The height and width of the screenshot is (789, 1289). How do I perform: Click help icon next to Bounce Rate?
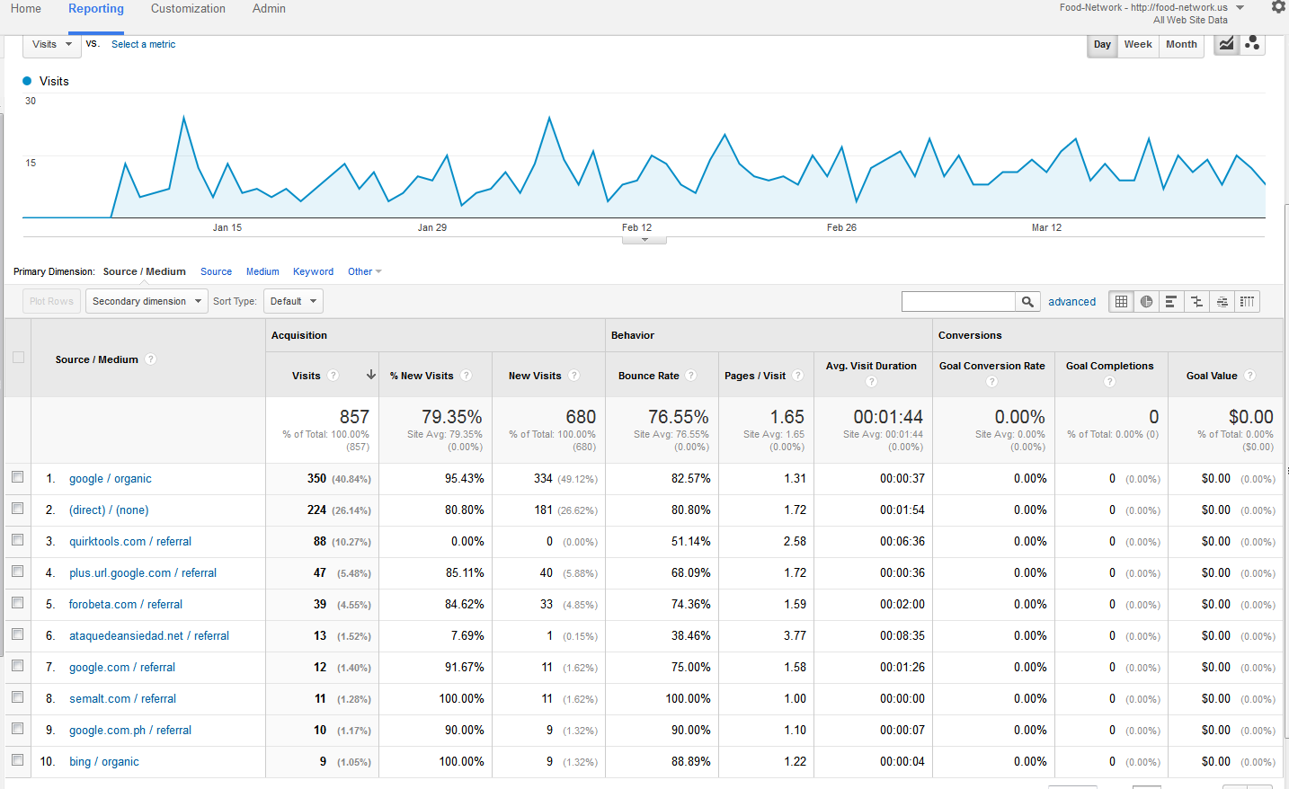pyautogui.click(x=691, y=376)
